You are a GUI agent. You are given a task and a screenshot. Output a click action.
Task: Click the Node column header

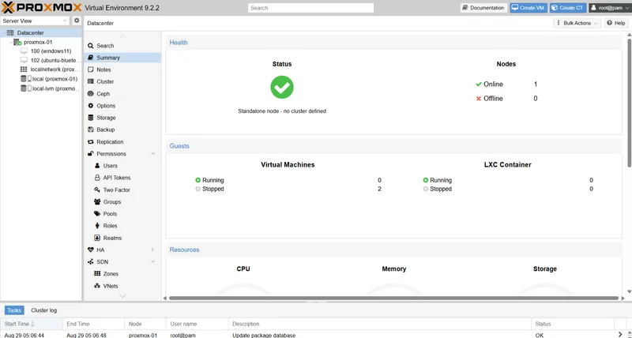[x=145, y=324]
